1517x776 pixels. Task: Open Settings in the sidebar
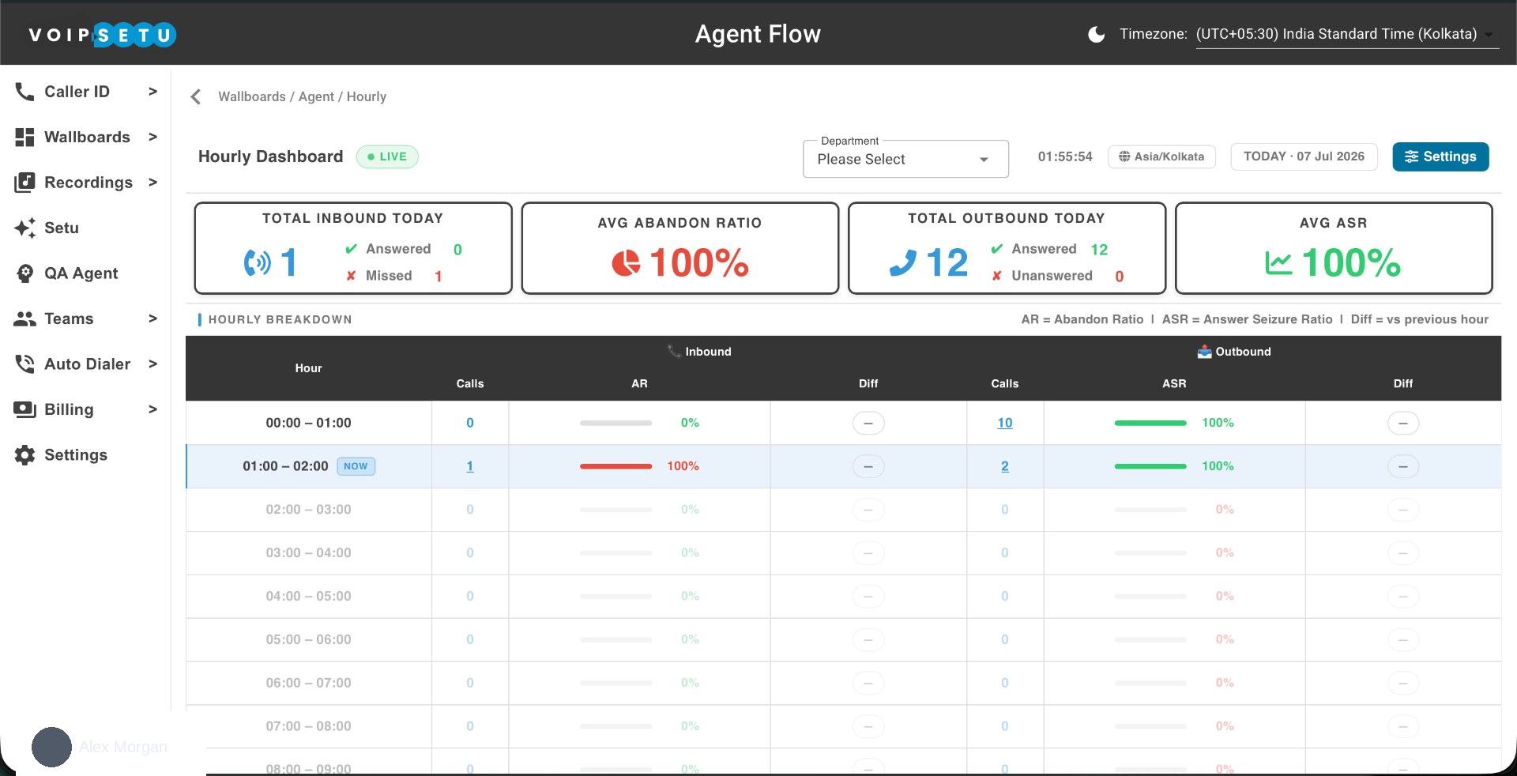pyautogui.click(x=85, y=455)
